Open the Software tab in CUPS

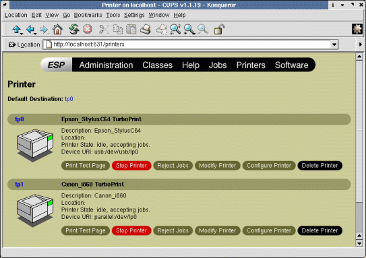[292, 65]
